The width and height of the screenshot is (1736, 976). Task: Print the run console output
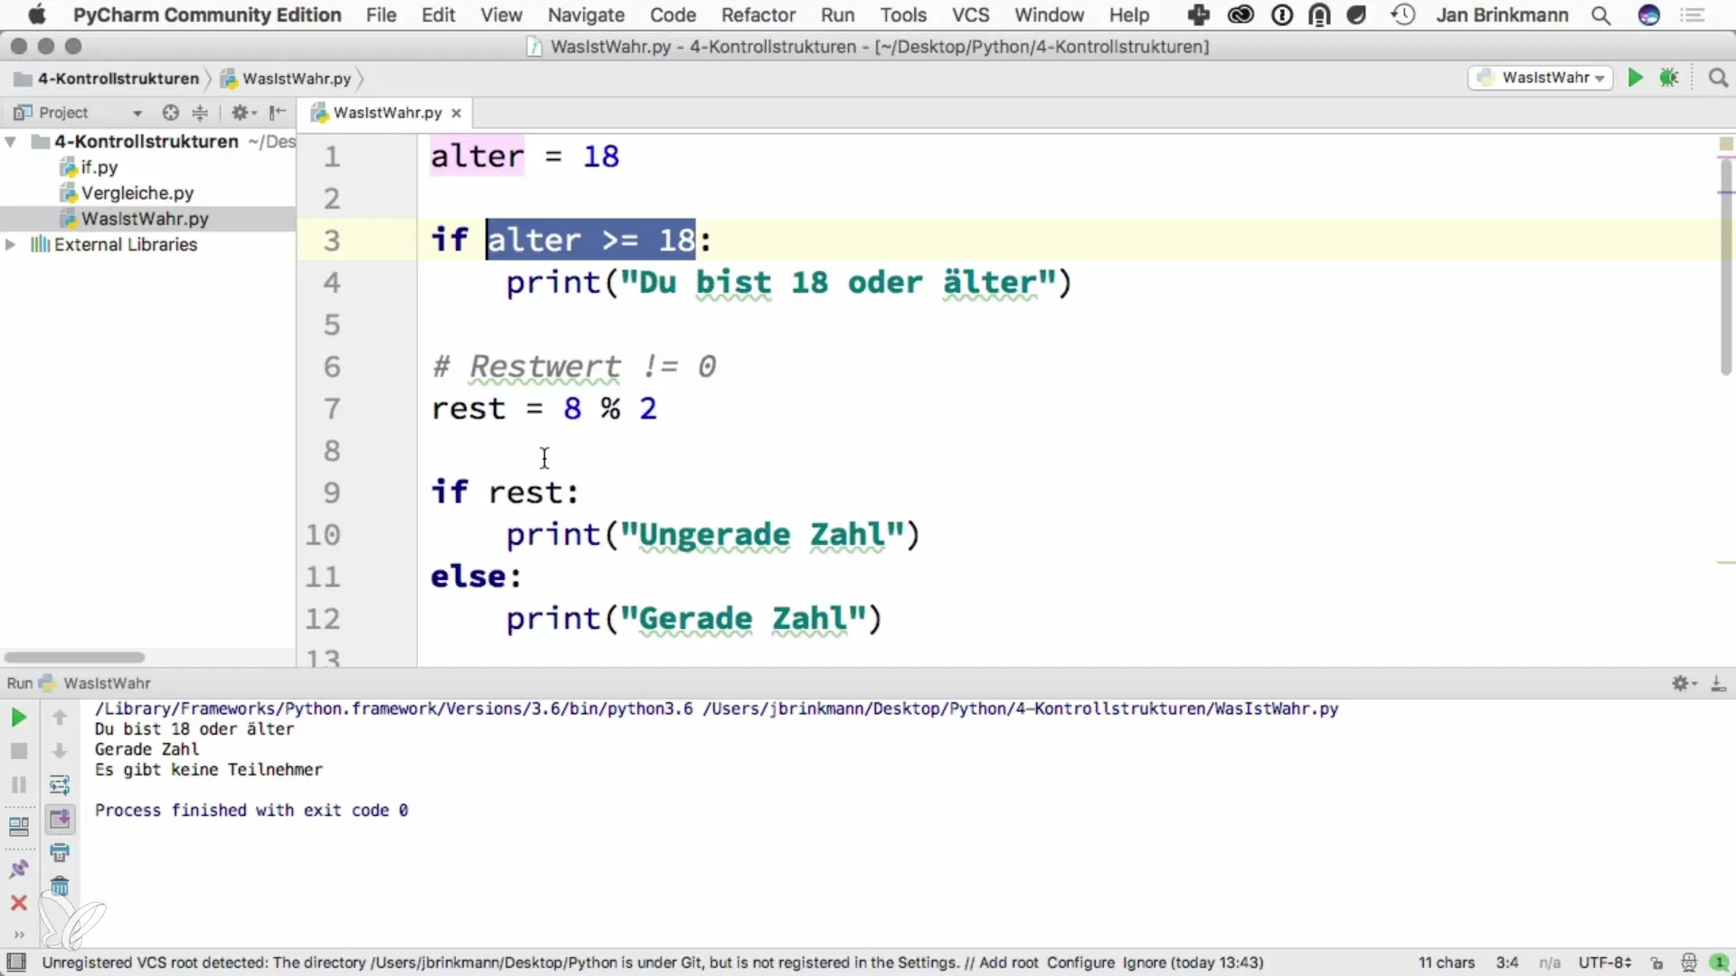pyautogui.click(x=60, y=852)
